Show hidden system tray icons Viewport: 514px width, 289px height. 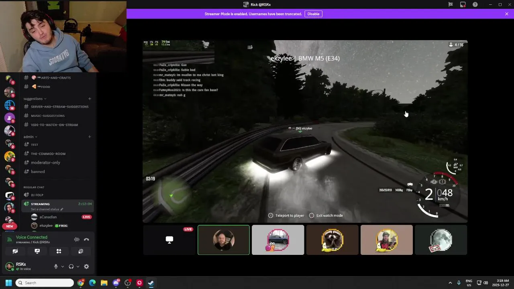pos(450,283)
